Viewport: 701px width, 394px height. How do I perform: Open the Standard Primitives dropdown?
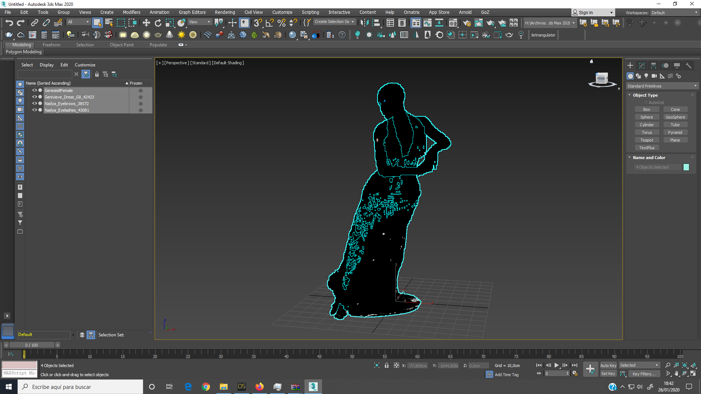coord(662,86)
